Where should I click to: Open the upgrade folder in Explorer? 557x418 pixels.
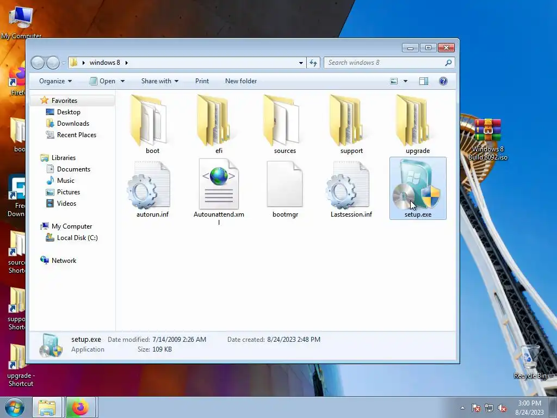coord(418,124)
